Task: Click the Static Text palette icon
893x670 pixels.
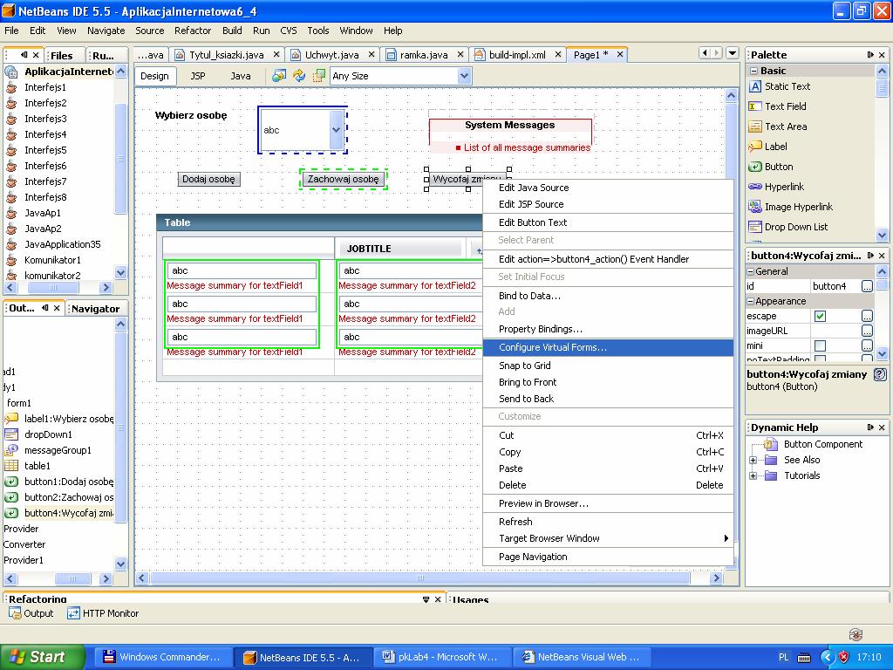Action: [754, 86]
